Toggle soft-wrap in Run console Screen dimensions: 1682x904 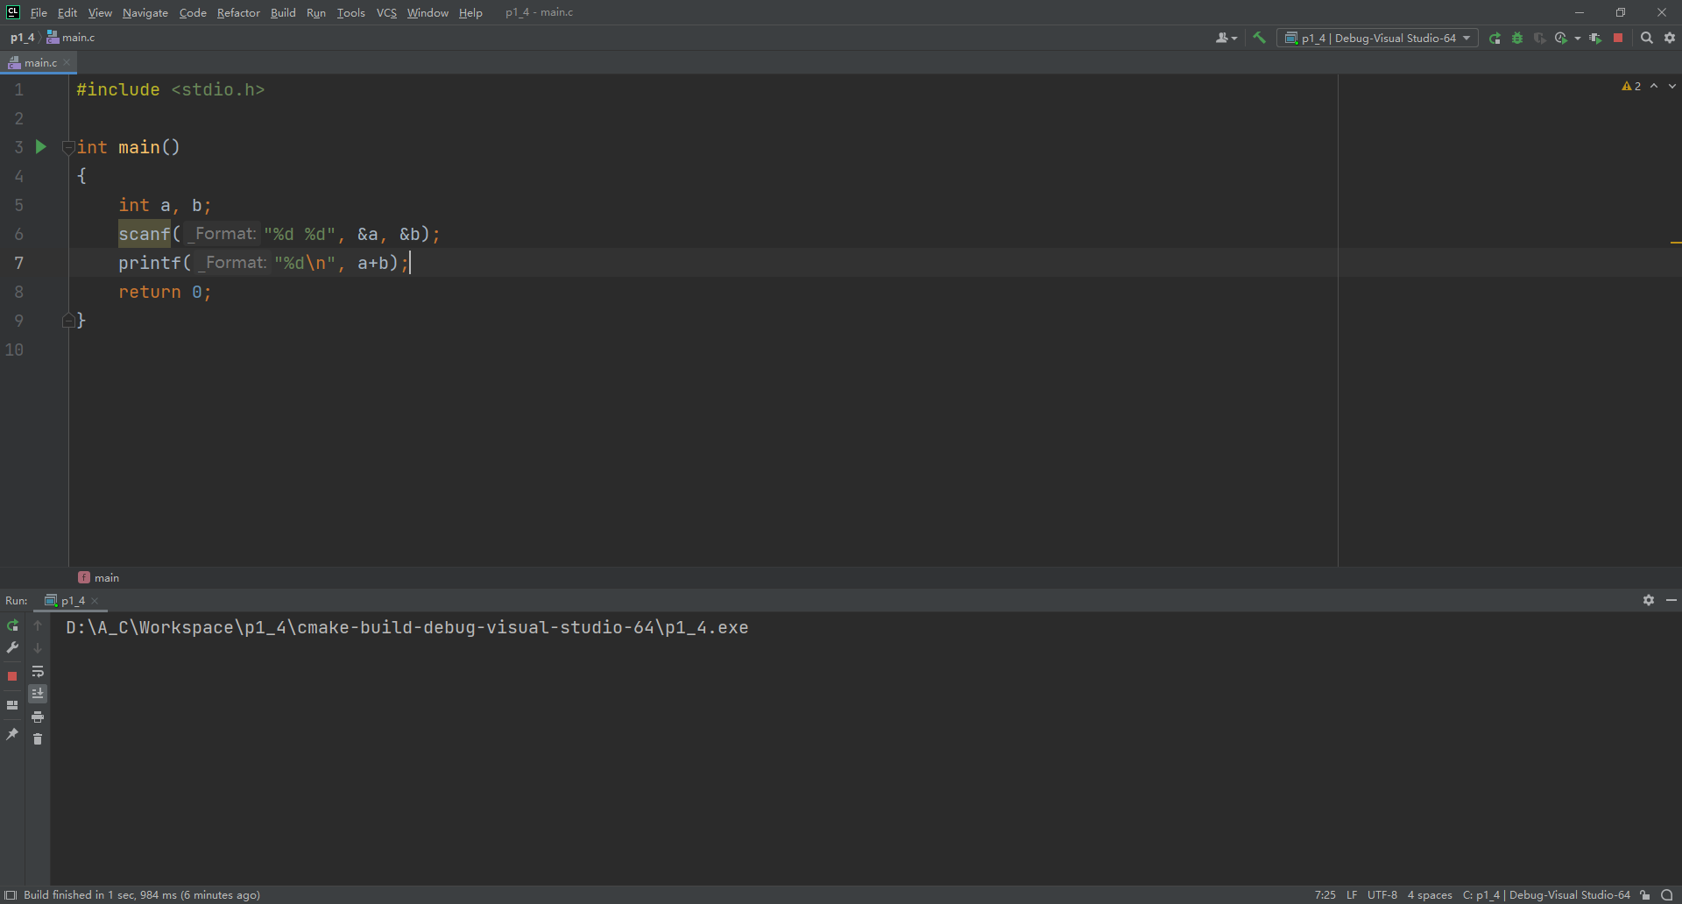coord(38,672)
